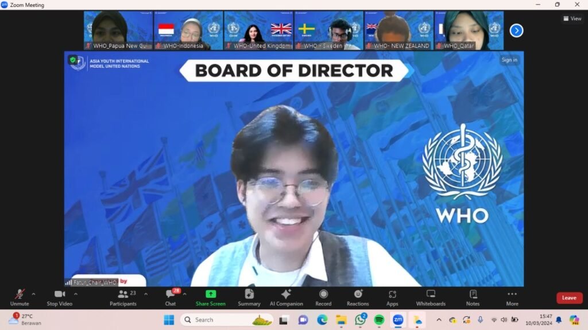Leave the meeting
Viewport: 588px width, 330px height.
569,298
